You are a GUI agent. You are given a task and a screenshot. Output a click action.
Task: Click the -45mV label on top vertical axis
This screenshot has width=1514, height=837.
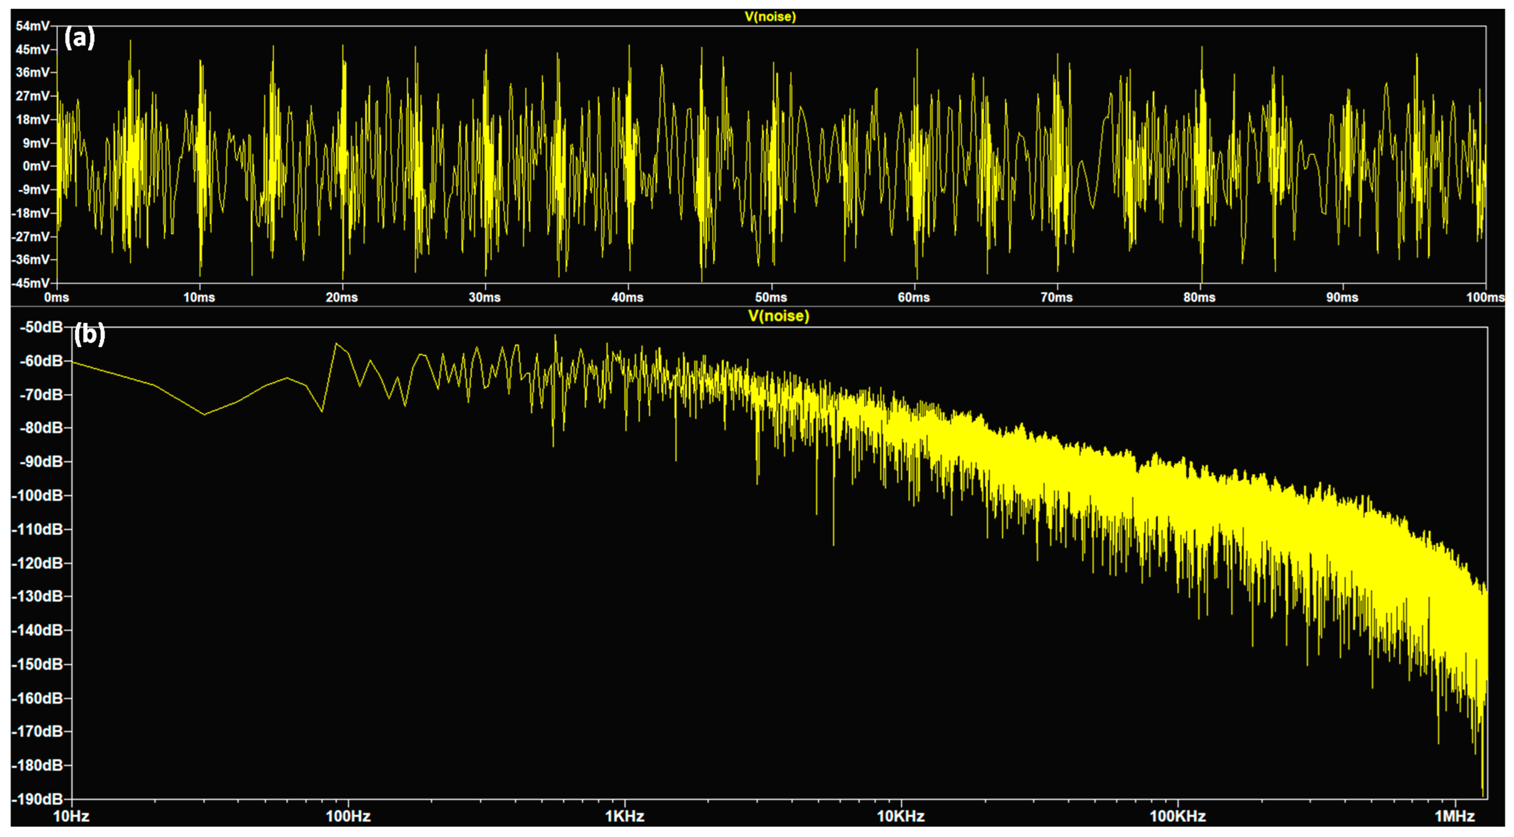pos(32,283)
